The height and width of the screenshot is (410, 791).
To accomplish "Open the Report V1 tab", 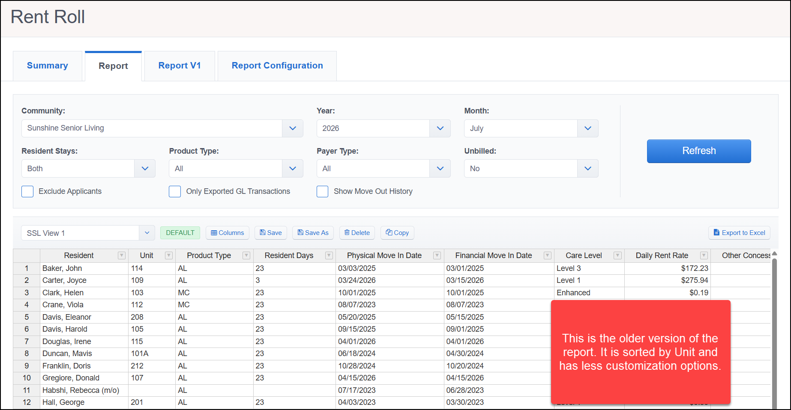I will coord(180,65).
